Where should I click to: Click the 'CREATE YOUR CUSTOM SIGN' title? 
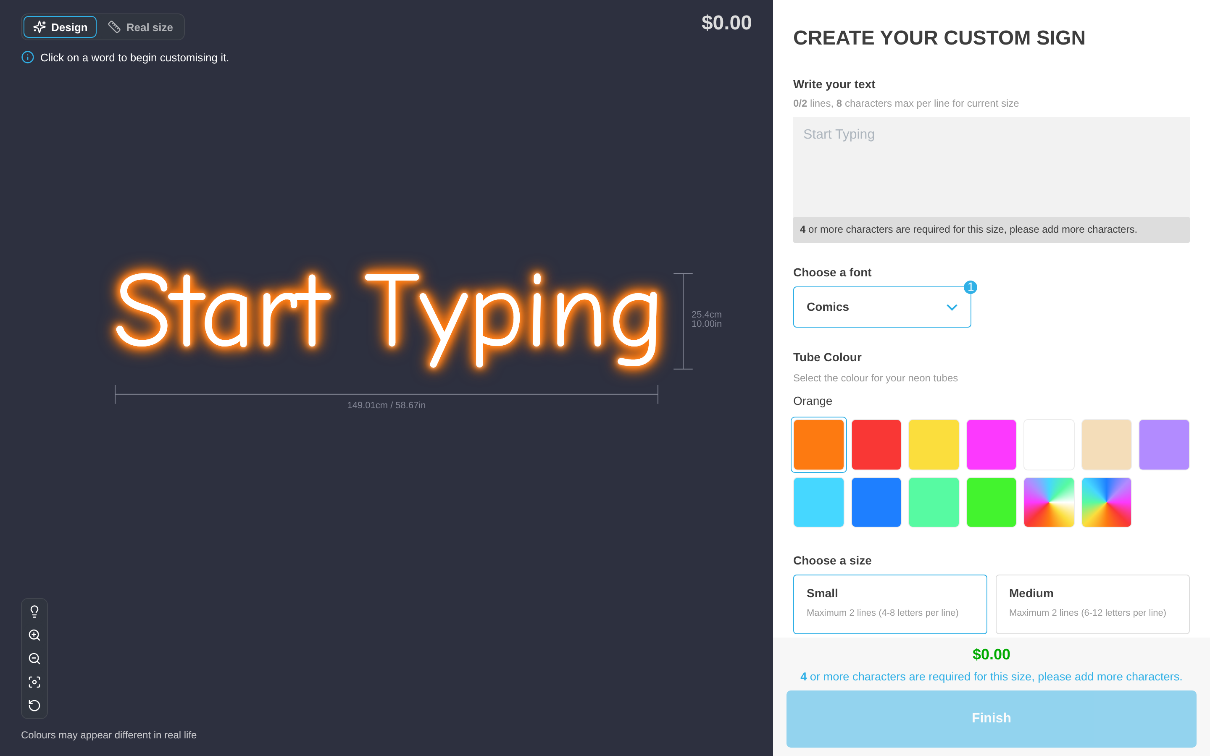[x=939, y=38]
